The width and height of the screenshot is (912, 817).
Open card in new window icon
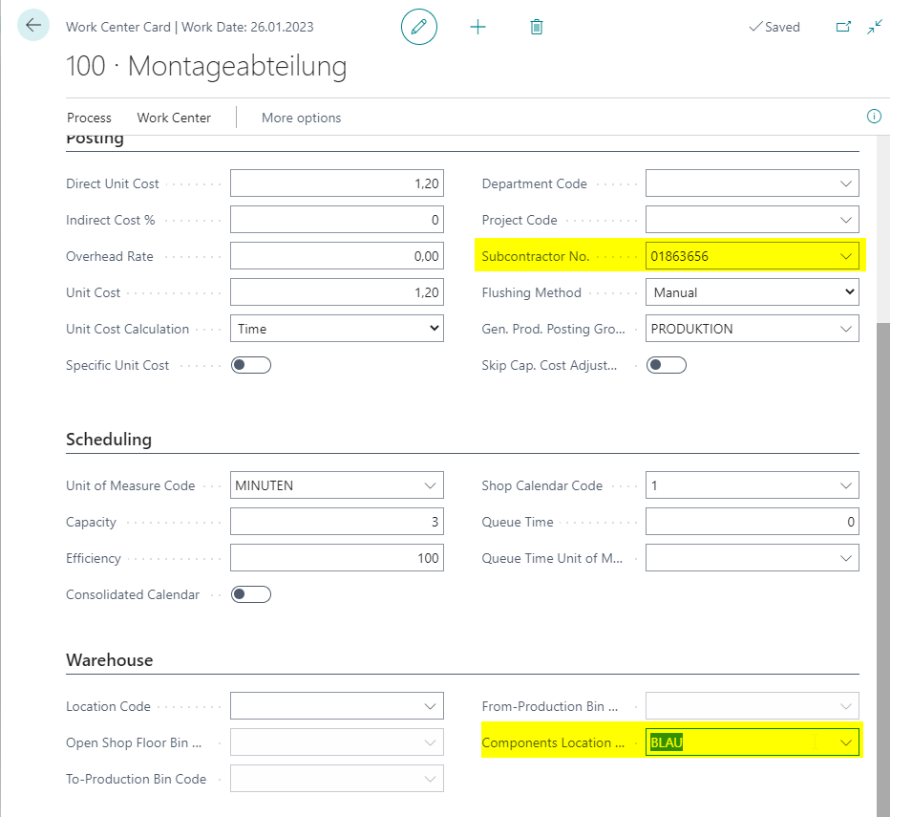click(x=843, y=27)
